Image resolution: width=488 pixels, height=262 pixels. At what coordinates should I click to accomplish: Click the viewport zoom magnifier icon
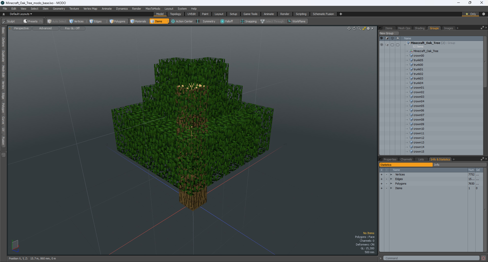[359, 28]
